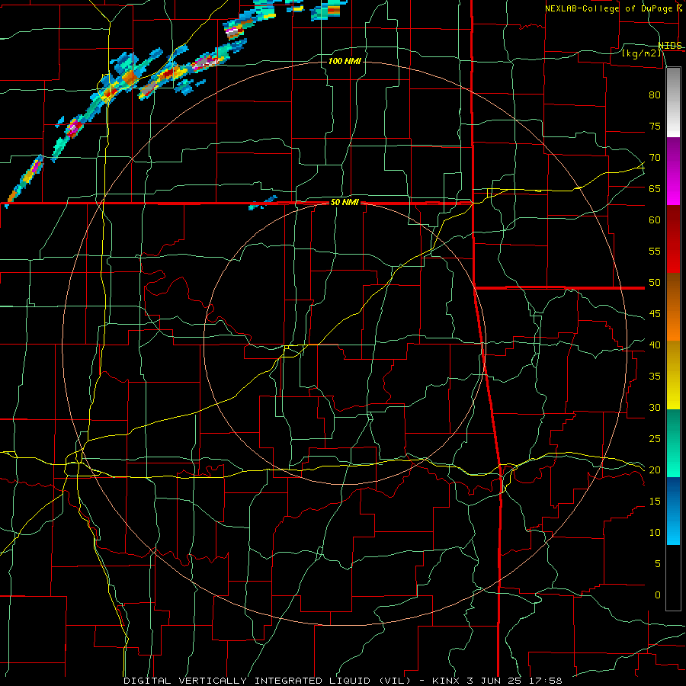Click the scale value 60

point(655,220)
